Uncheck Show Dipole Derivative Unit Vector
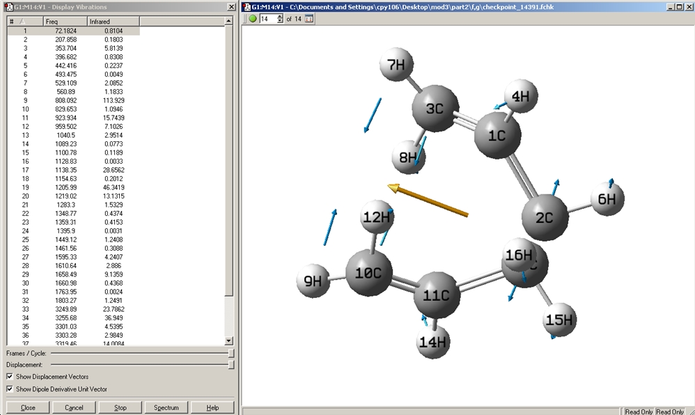This screenshot has height=415, width=695. click(10, 389)
